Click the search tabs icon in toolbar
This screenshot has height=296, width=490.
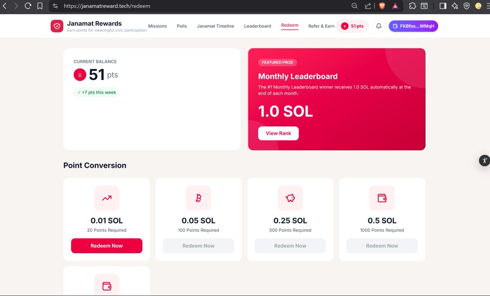coord(425,6)
